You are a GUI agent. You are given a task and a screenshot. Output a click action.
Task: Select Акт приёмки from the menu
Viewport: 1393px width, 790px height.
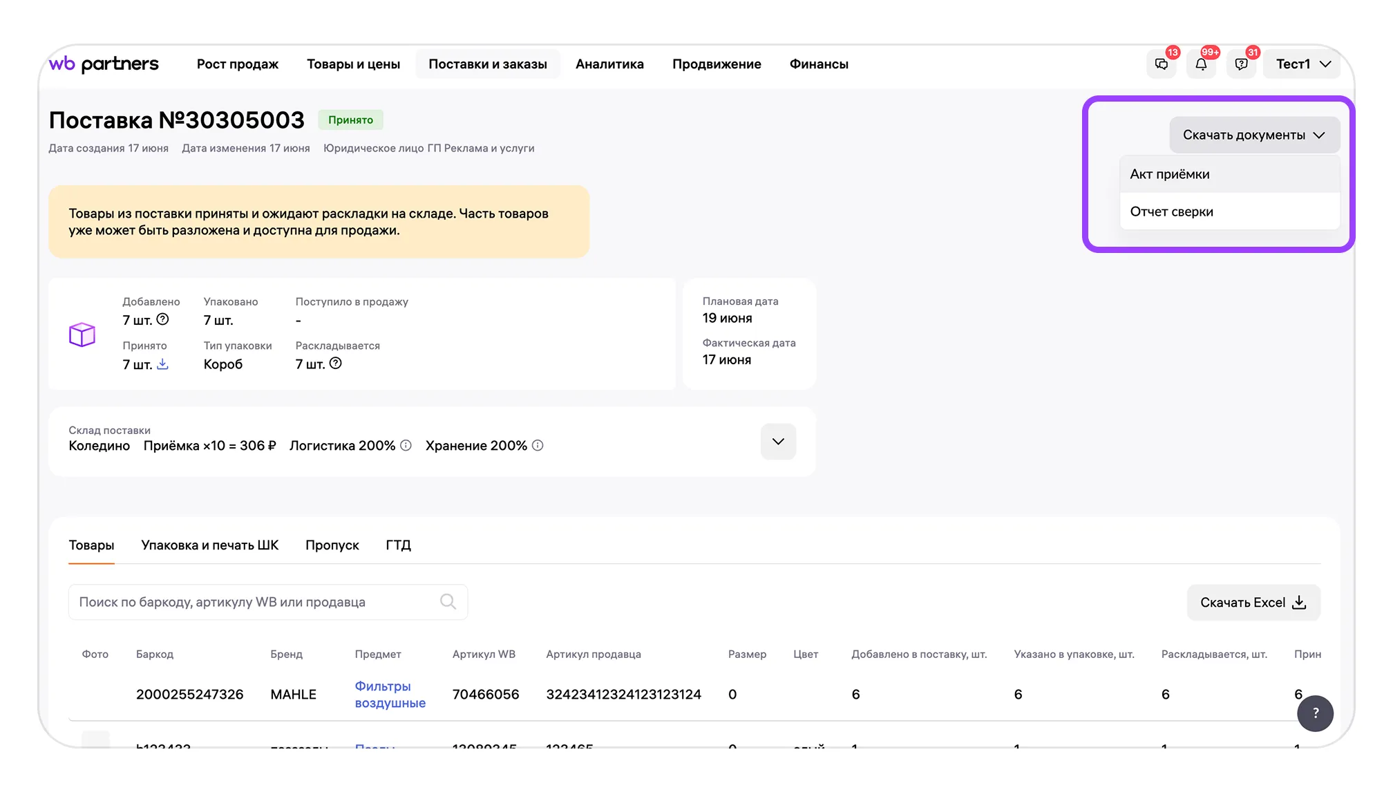click(1230, 174)
